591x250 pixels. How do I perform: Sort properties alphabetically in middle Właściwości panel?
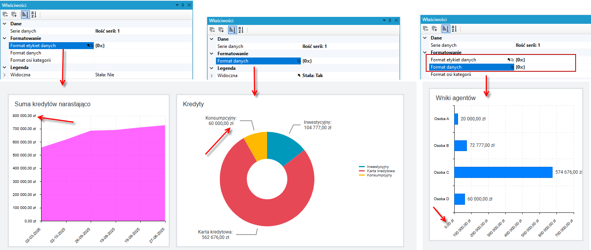[241, 30]
